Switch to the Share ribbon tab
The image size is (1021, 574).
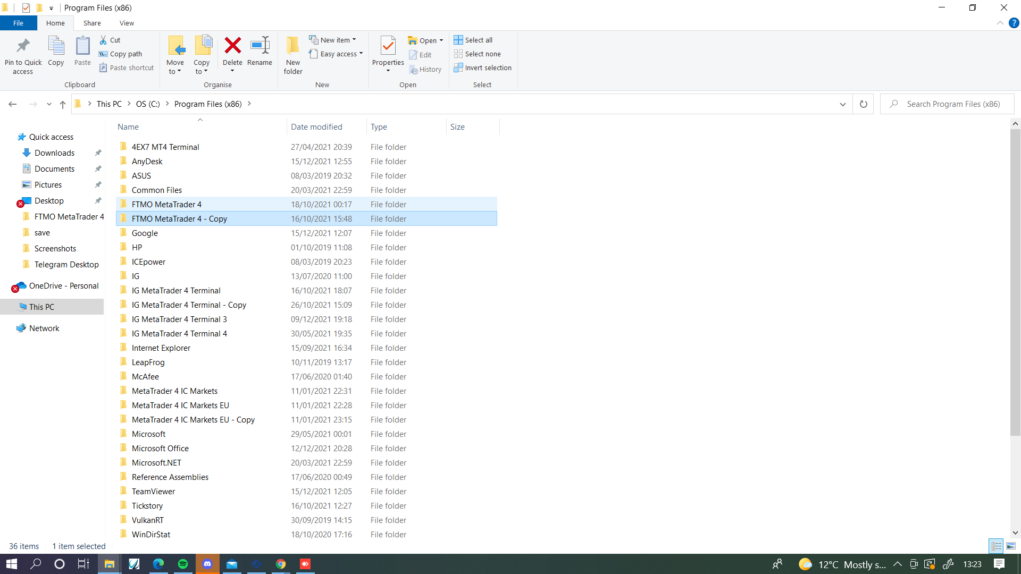click(92, 23)
